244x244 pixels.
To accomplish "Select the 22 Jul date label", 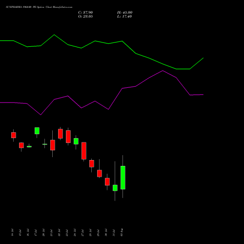I will (x=59, y=232).
